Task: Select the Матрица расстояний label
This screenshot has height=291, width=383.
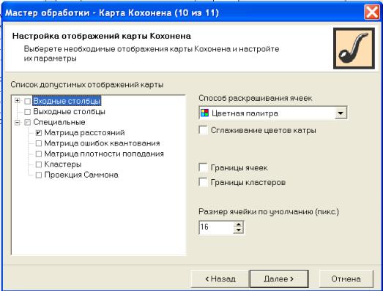Action: (84, 132)
